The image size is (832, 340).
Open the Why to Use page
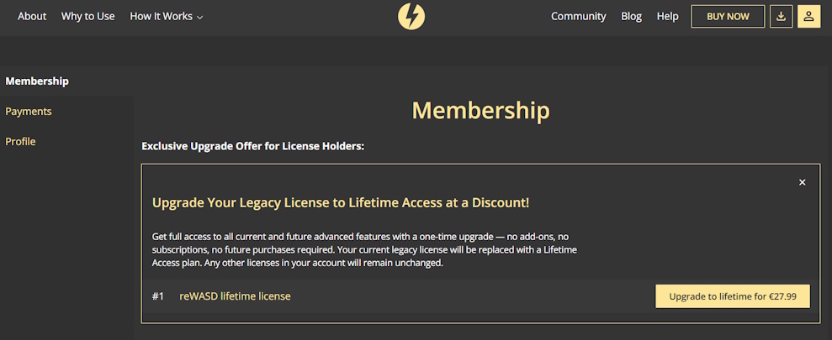(87, 17)
